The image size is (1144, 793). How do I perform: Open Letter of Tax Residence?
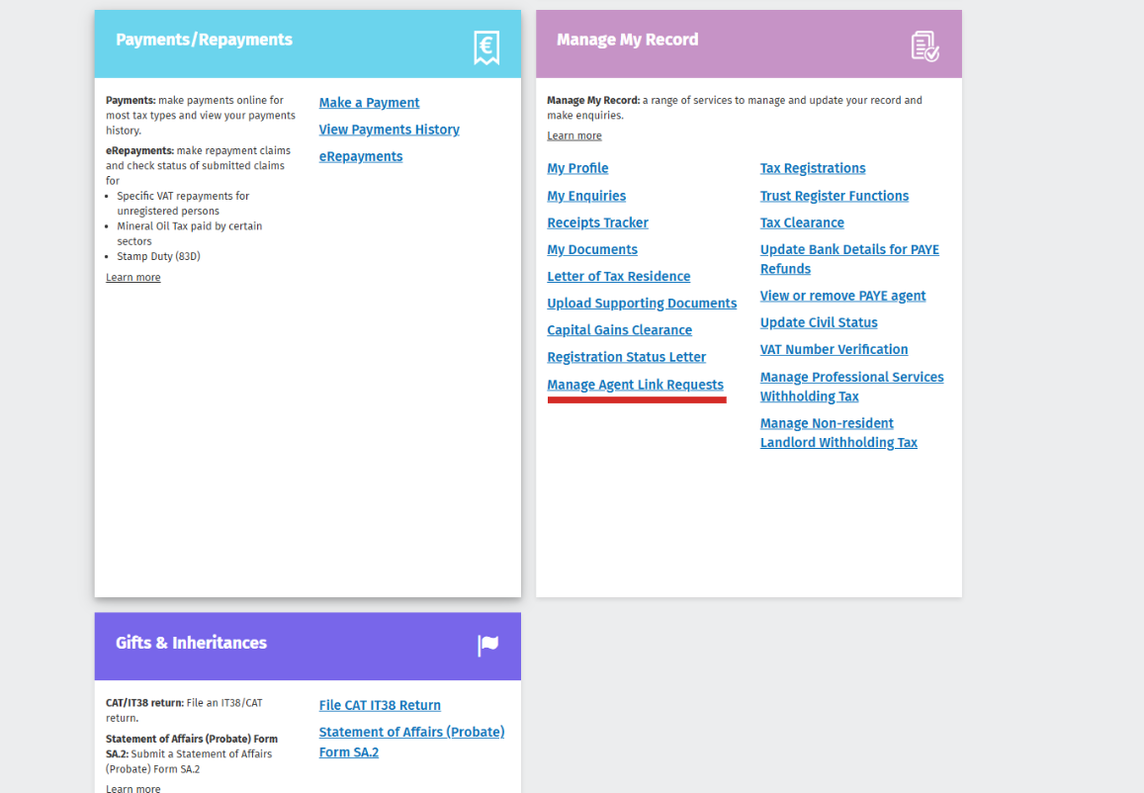[x=618, y=277]
